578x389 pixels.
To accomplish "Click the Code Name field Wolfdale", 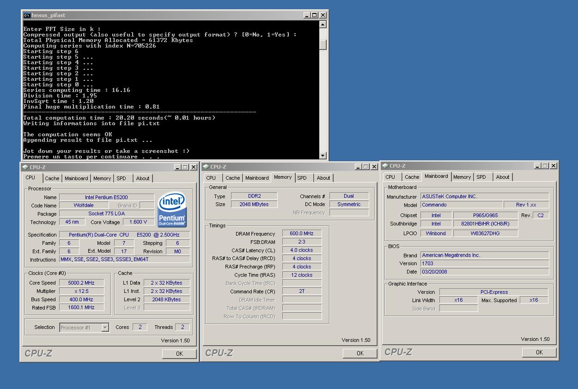I will [84, 206].
